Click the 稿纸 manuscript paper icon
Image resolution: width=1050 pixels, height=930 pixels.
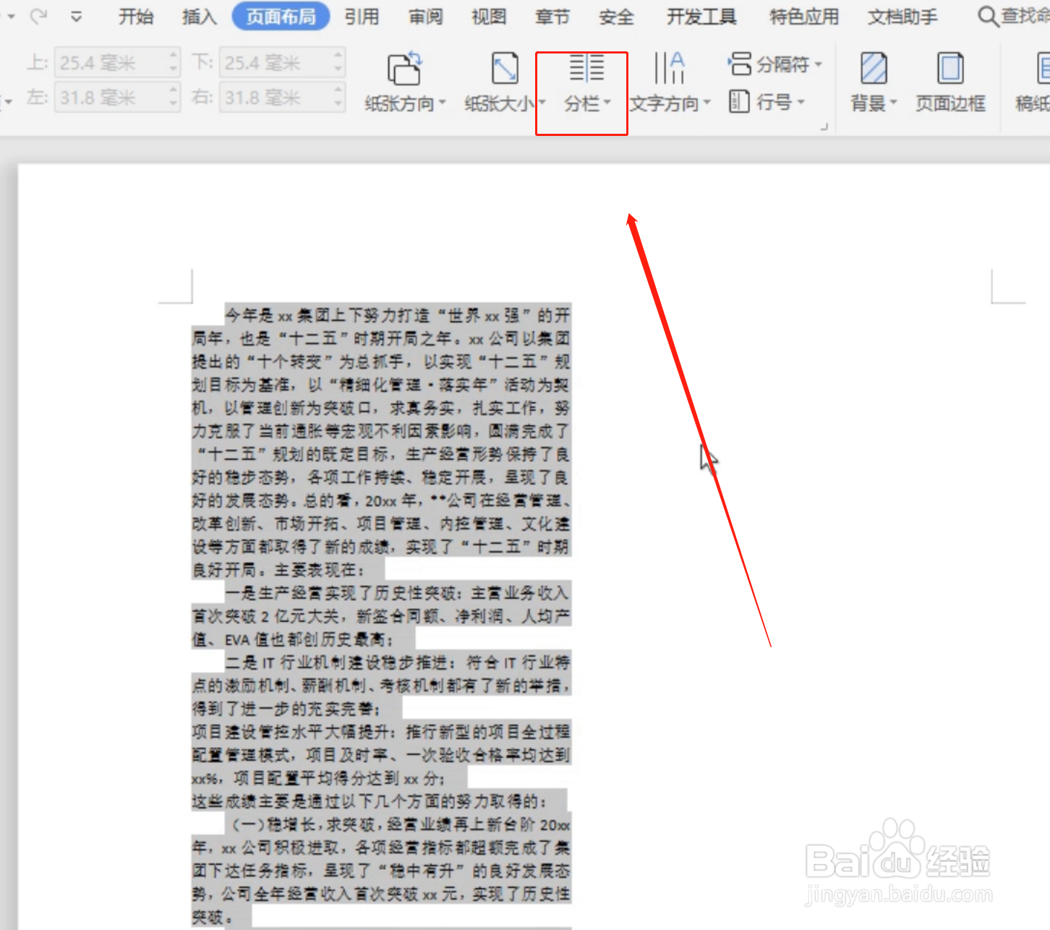[1043, 69]
